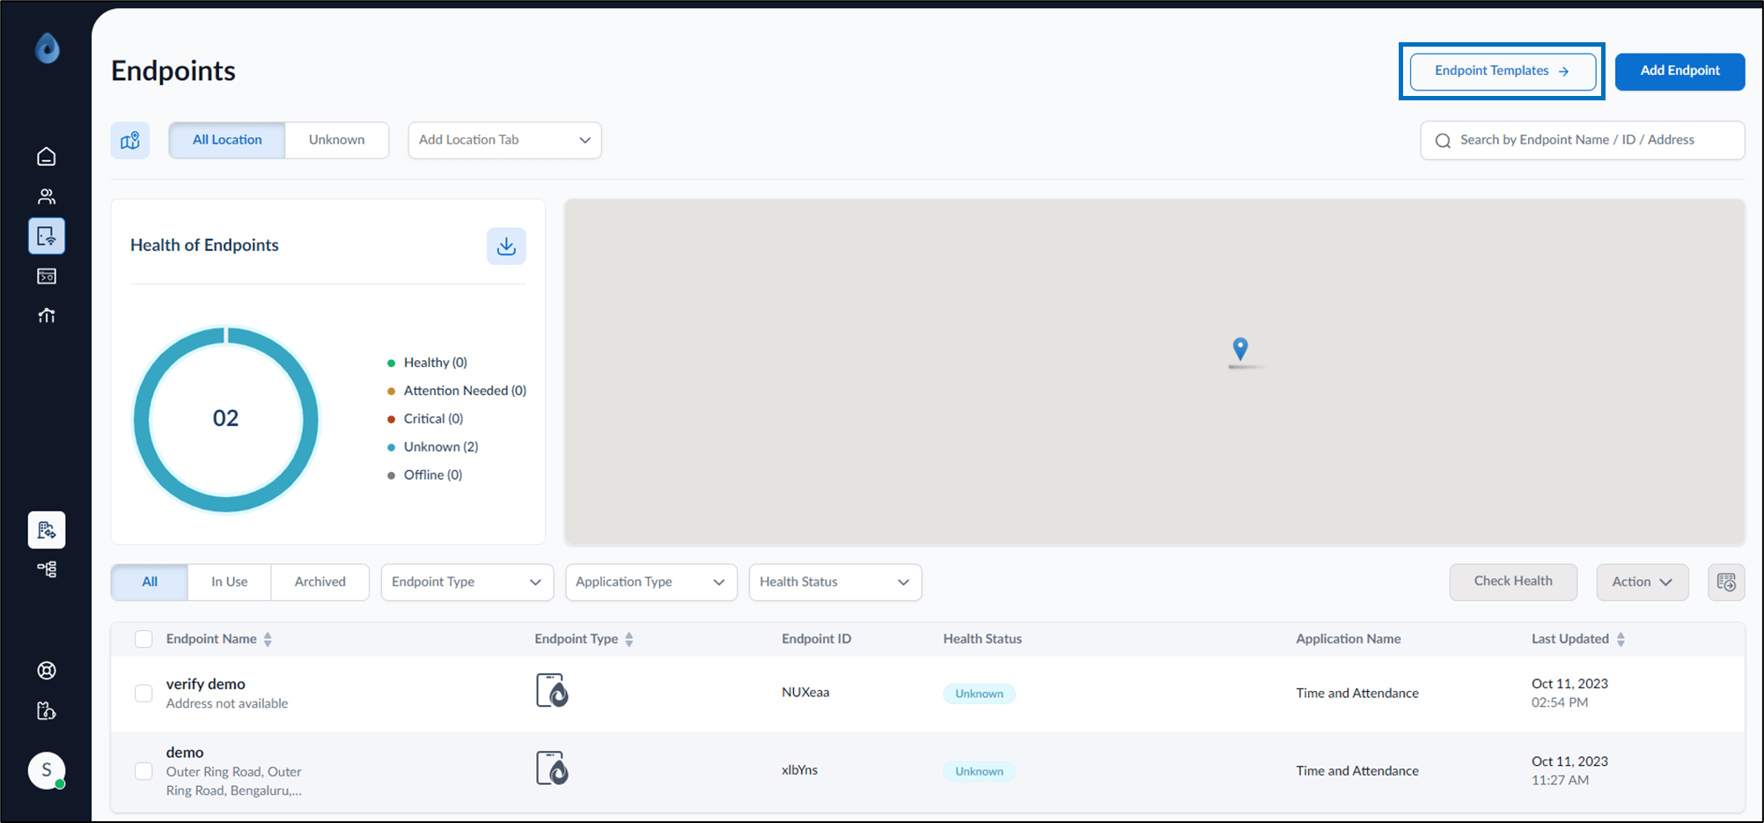Select all endpoints header checkbox
Viewport: 1764px width, 823px height.
pos(143,639)
